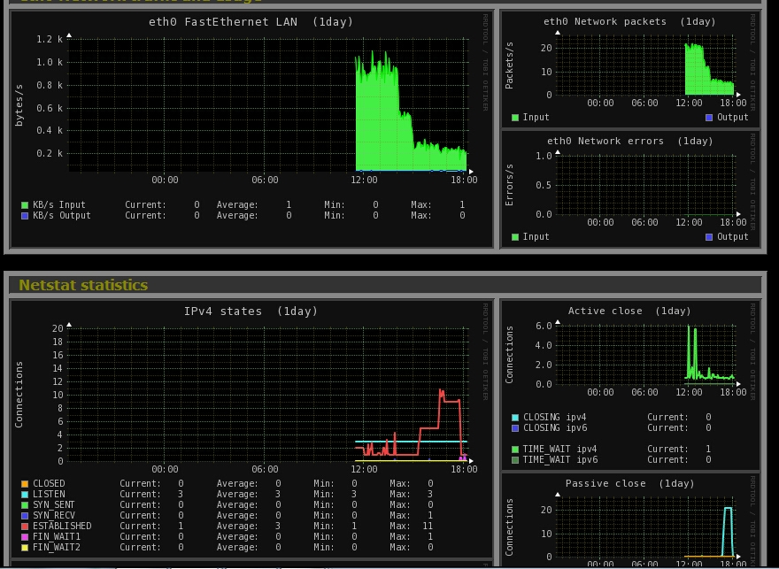Screen dimensions: 779x569
Task: Click the orange CLOSED legend swatch
Action: pos(25,483)
